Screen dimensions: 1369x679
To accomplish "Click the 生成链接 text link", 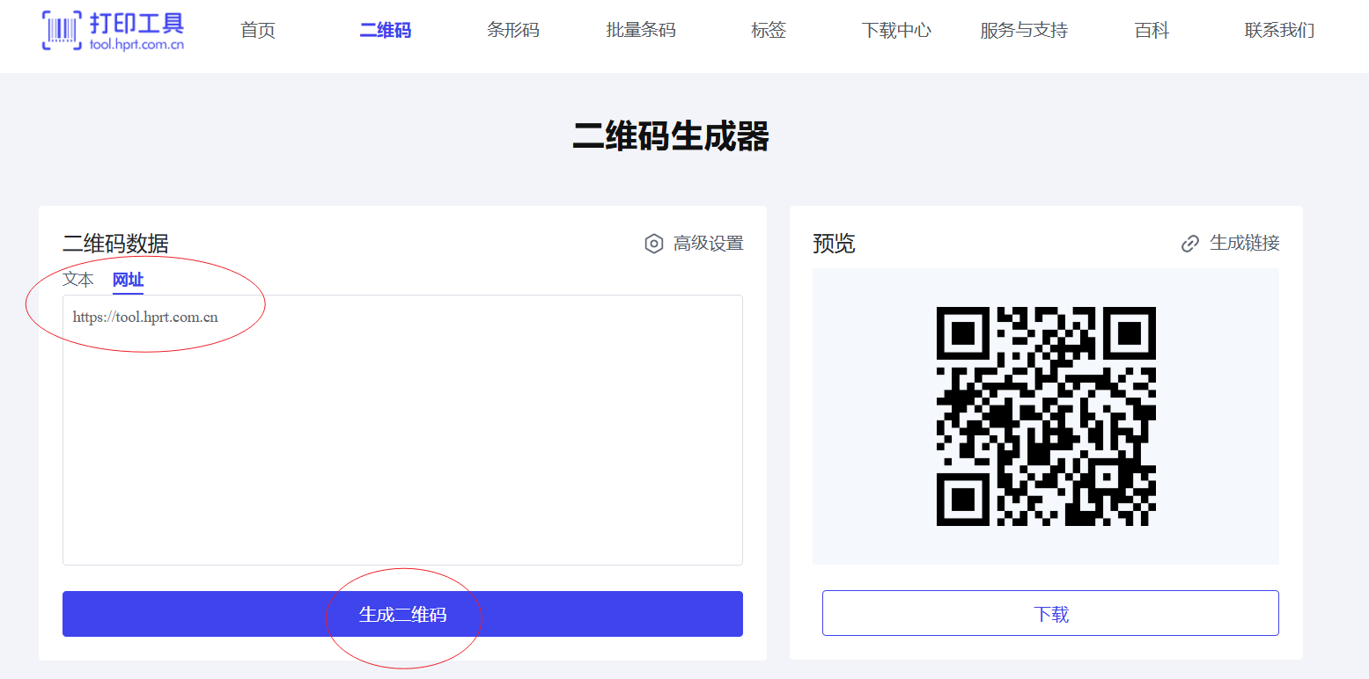I will (1245, 243).
